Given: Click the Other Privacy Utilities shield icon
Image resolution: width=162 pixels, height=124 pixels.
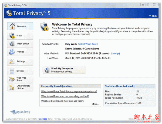Looking at the screenshot, I should click(12, 87).
